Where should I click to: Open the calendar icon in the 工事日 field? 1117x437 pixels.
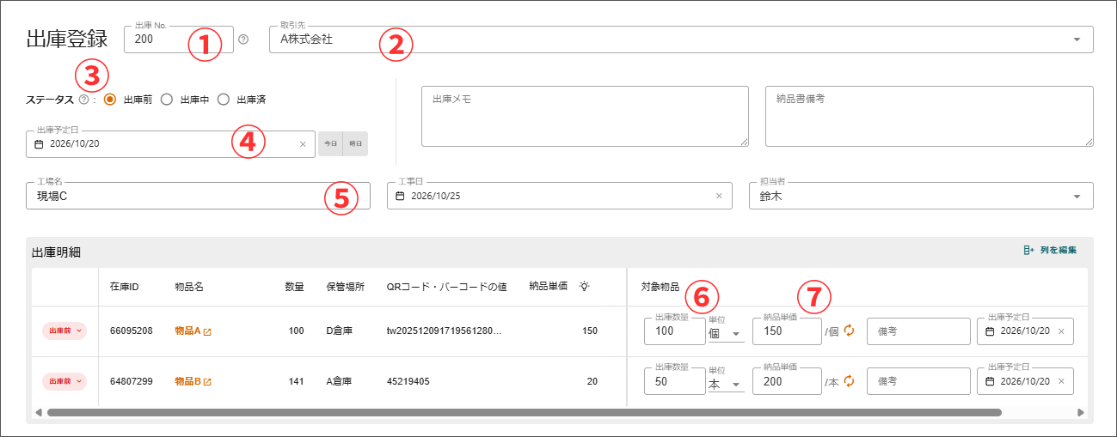pos(400,196)
